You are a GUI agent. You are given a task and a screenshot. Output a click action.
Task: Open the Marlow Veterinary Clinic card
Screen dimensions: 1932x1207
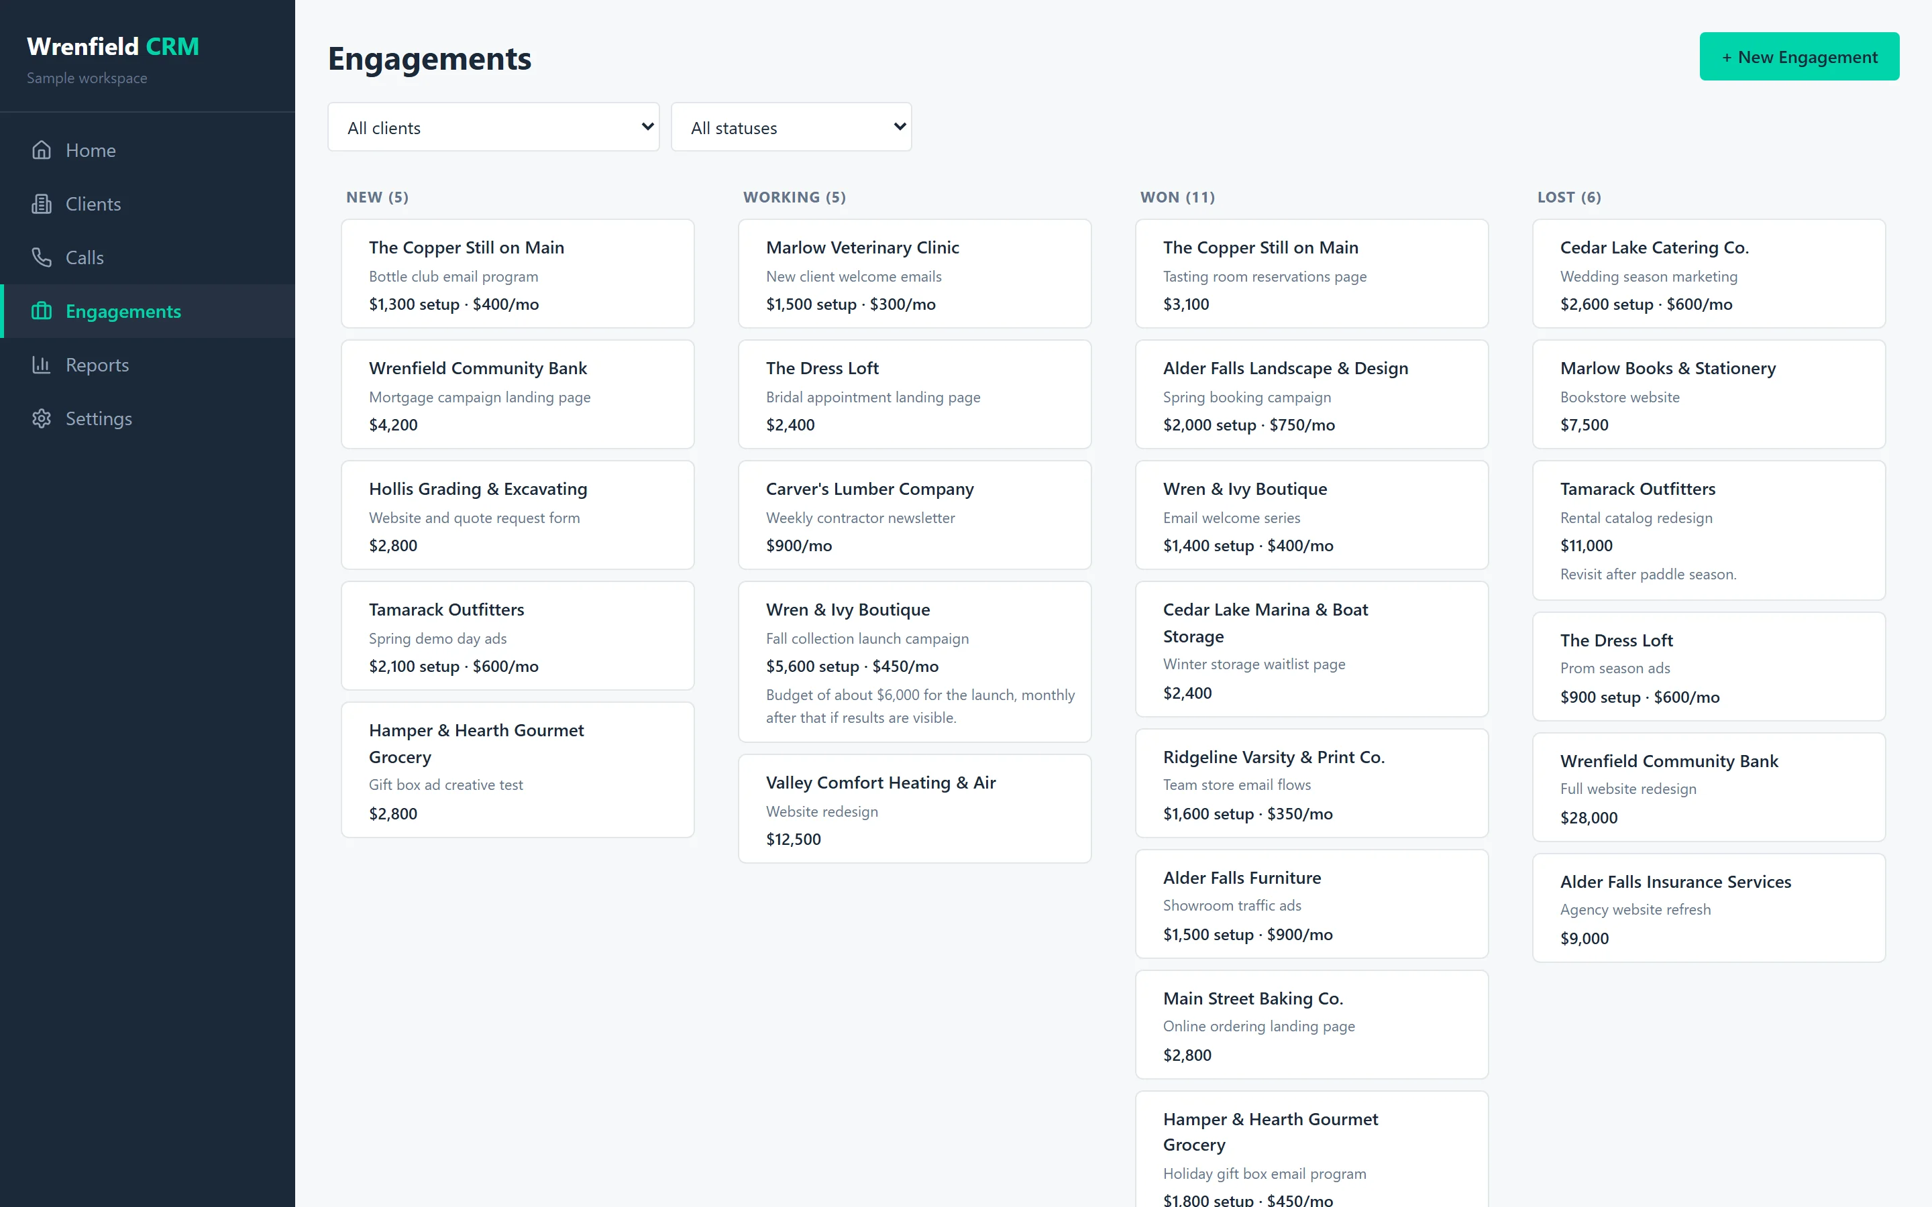pos(914,274)
